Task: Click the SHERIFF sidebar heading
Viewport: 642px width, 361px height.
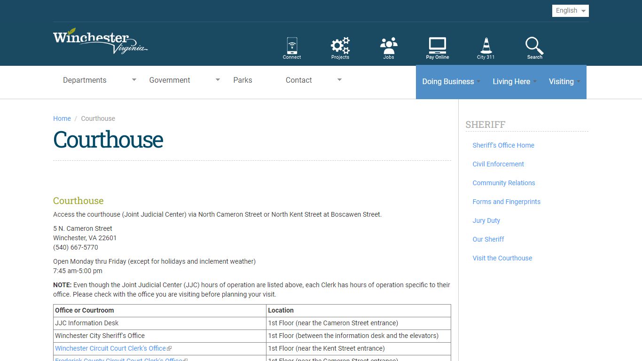Action: pyautogui.click(x=485, y=125)
